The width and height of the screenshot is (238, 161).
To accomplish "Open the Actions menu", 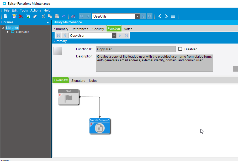I will coord(36,10).
